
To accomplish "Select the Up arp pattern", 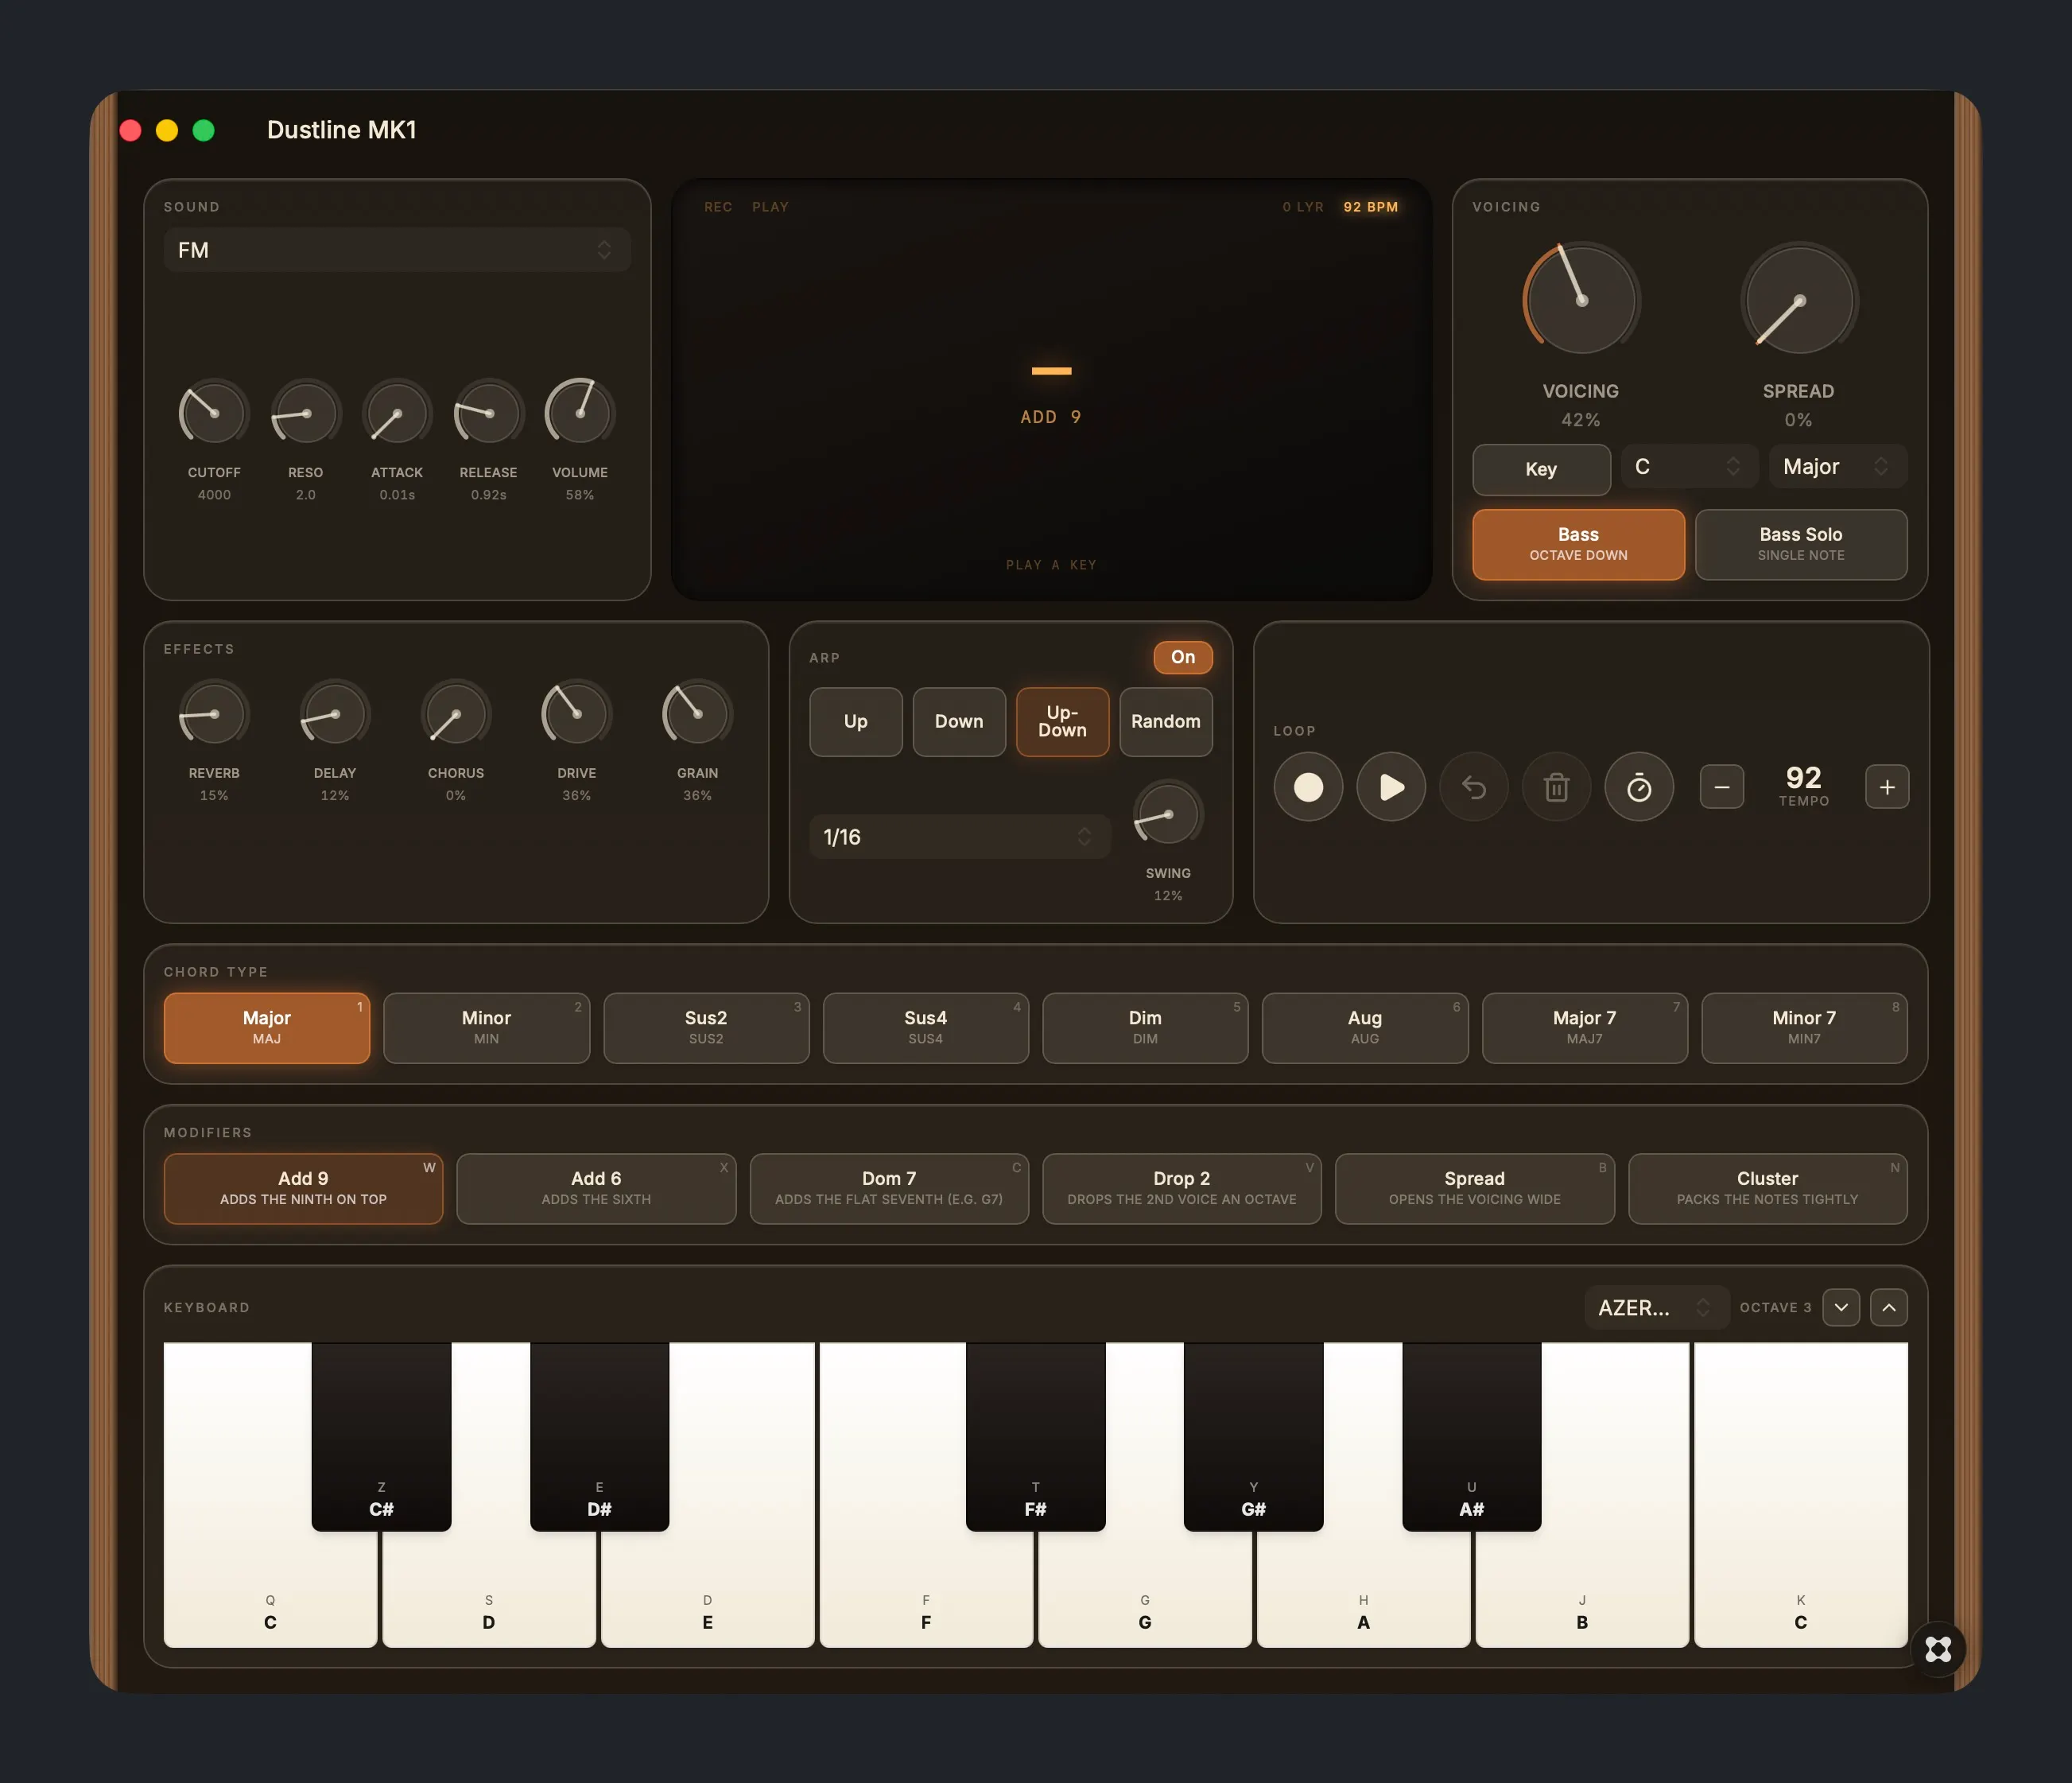I will pyautogui.click(x=856, y=722).
